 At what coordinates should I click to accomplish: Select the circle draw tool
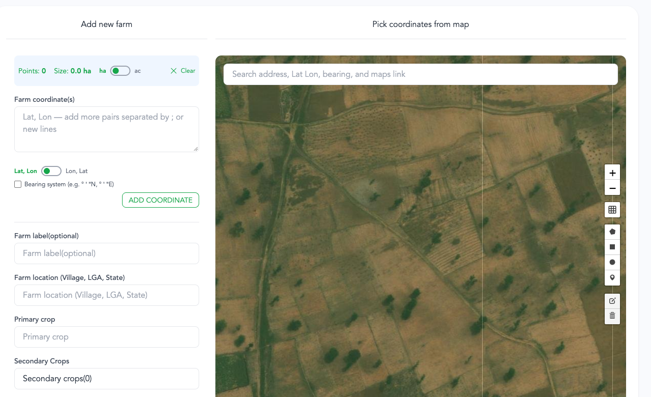point(612,262)
